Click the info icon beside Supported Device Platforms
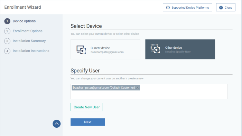Viewport: 242px width, 136px height. click(168, 8)
